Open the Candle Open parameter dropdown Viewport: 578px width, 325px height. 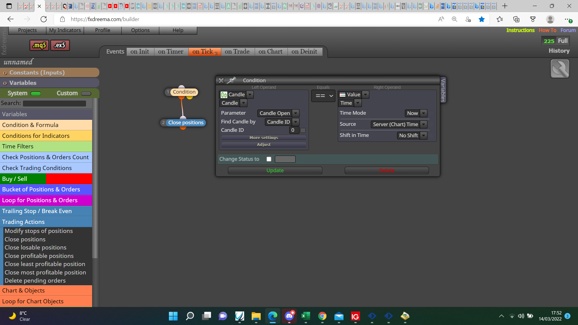(x=296, y=113)
